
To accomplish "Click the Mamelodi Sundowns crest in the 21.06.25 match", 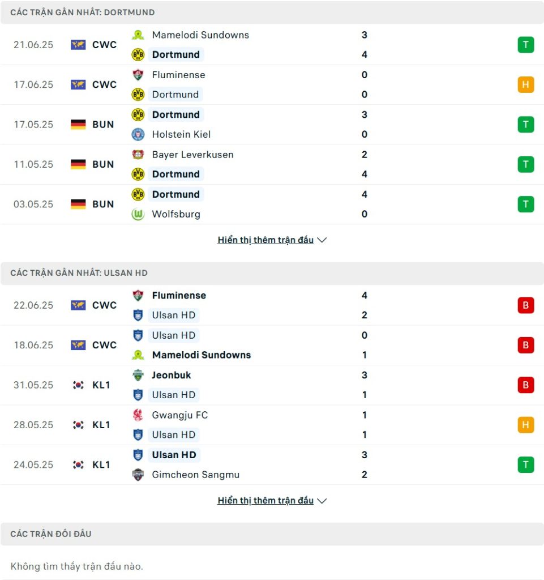I will pyautogui.click(x=138, y=35).
